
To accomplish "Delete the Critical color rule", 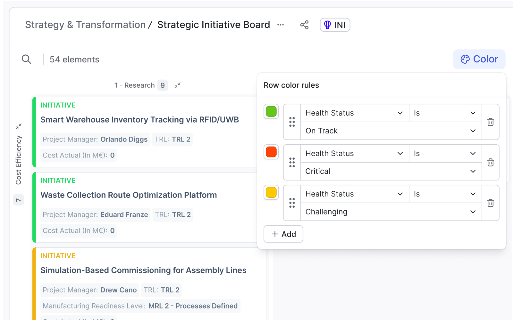I will (x=490, y=163).
